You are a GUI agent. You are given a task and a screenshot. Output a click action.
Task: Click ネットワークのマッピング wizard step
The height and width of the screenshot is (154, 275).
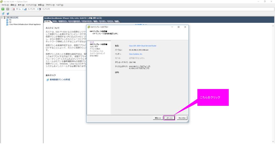click(97, 53)
